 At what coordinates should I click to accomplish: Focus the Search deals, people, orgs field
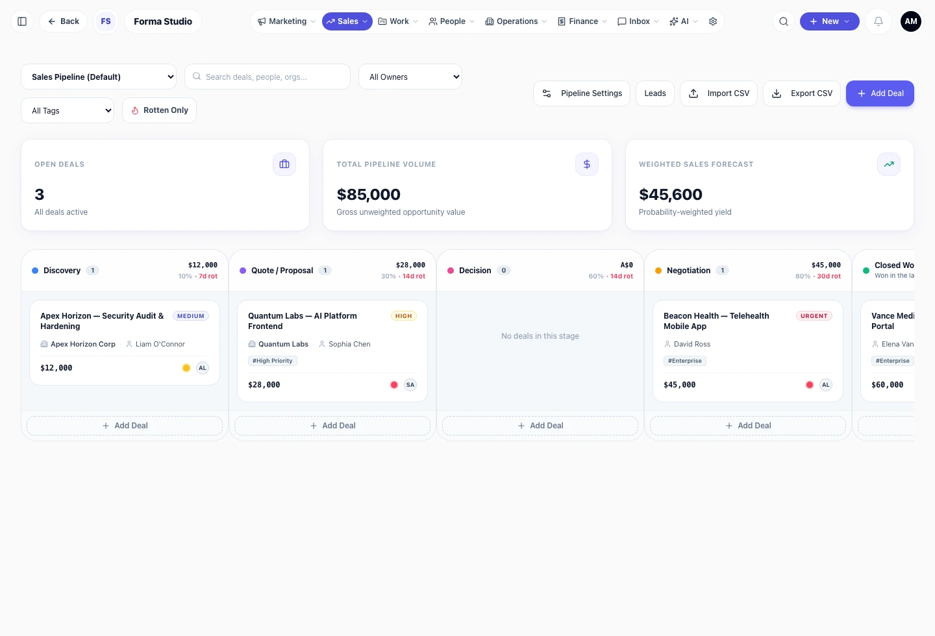[268, 77]
